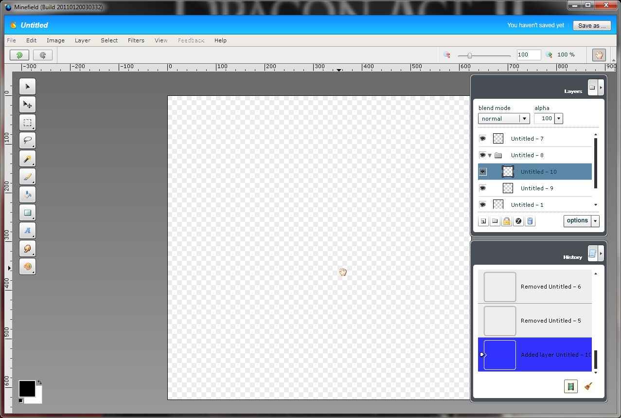Image resolution: width=621 pixels, height=418 pixels.
Task: Delete layer using the trash icon
Action: click(x=530, y=221)
